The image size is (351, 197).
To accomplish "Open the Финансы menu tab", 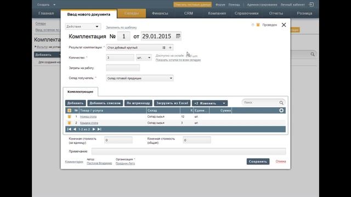I will pyautogui.click(x=160, y=13).
